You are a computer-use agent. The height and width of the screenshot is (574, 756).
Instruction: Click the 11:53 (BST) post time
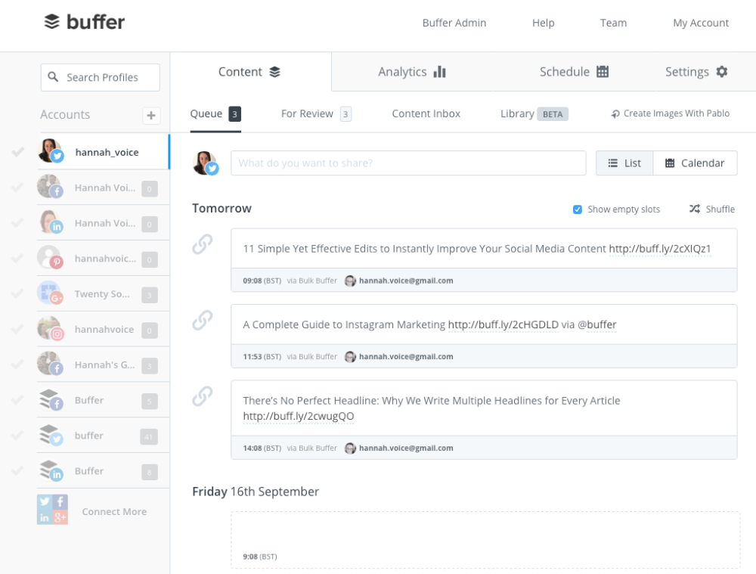tap(262, 357)
